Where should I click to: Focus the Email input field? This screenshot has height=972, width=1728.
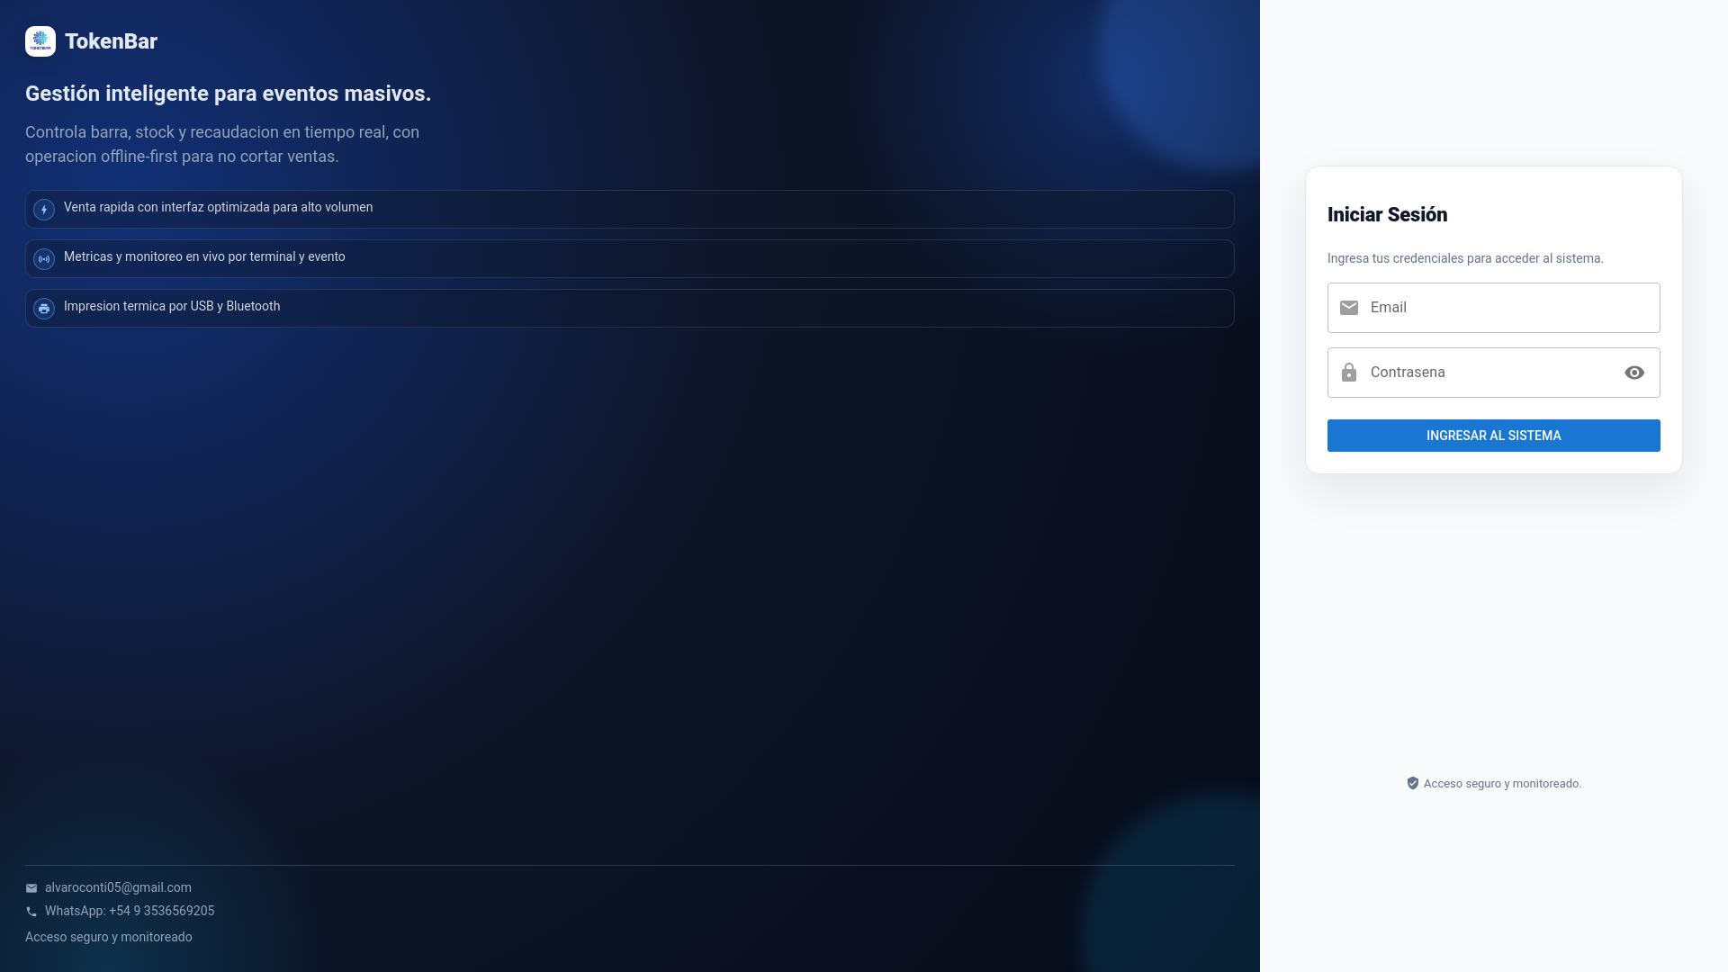1494,308
